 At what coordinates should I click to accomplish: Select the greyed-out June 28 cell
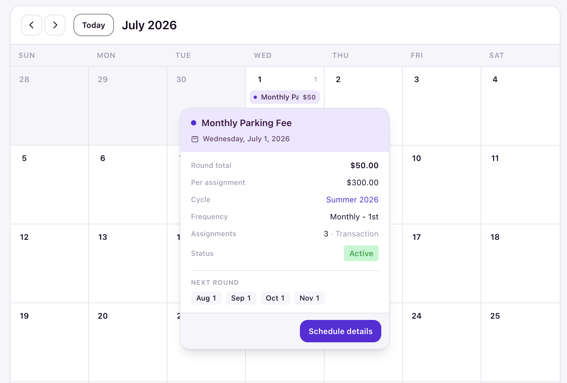(49, 106)
